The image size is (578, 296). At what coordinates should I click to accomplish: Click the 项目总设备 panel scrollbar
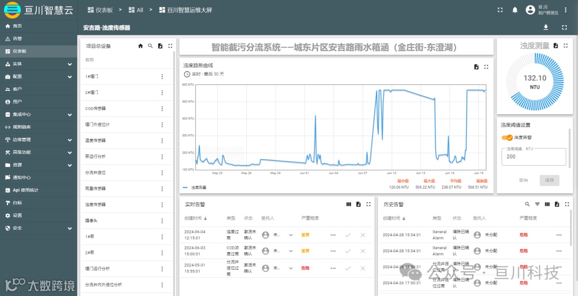coord(174,173)
